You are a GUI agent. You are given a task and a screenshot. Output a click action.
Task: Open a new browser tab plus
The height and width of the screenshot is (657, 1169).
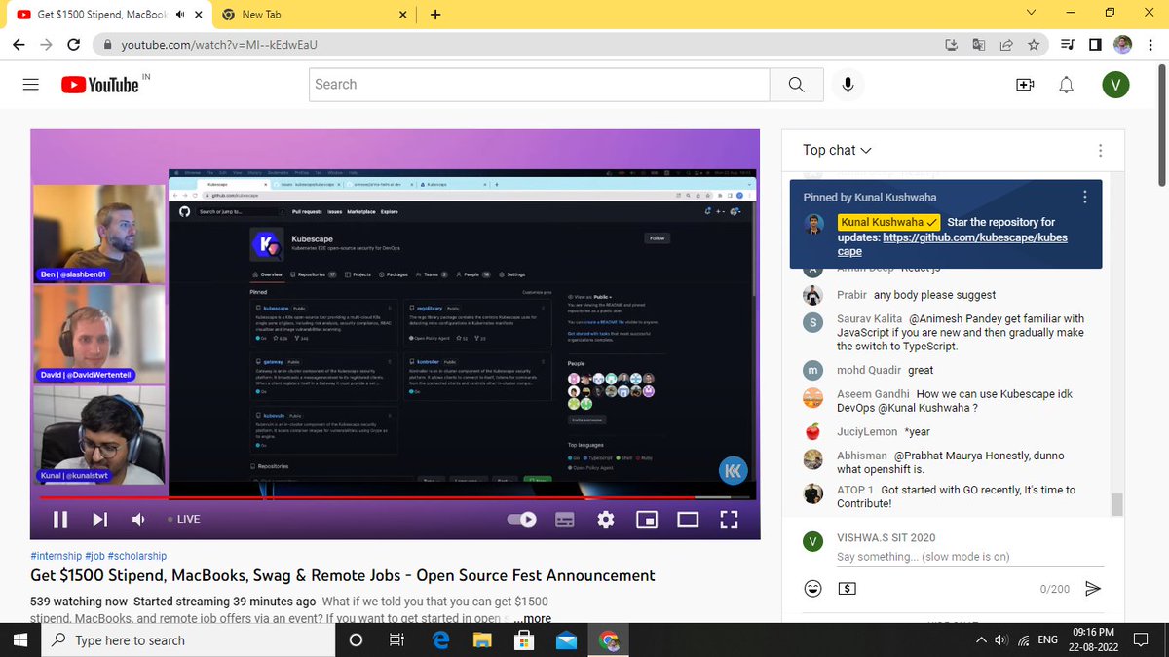click(434, 15)
